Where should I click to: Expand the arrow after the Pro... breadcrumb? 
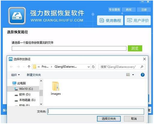52,67
